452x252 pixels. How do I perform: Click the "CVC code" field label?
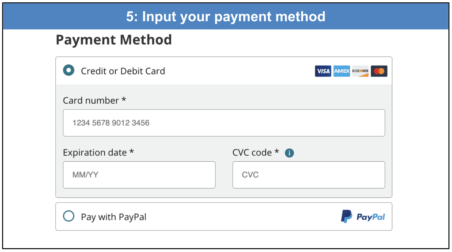[x=252, y=152]
